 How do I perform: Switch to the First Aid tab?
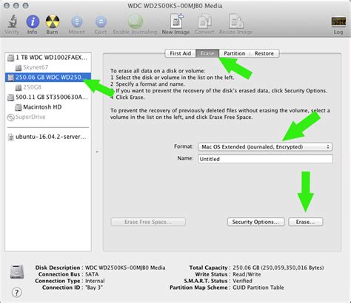[181, 53]
